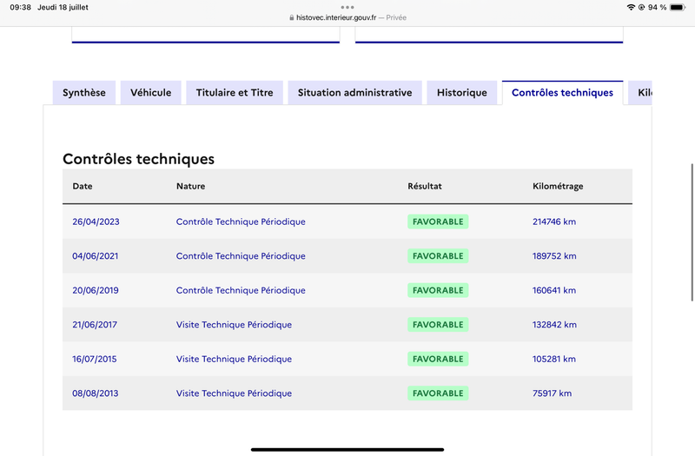695x456 pixels.
Task: Open the Synthèse tab
Action: point(84,93)
